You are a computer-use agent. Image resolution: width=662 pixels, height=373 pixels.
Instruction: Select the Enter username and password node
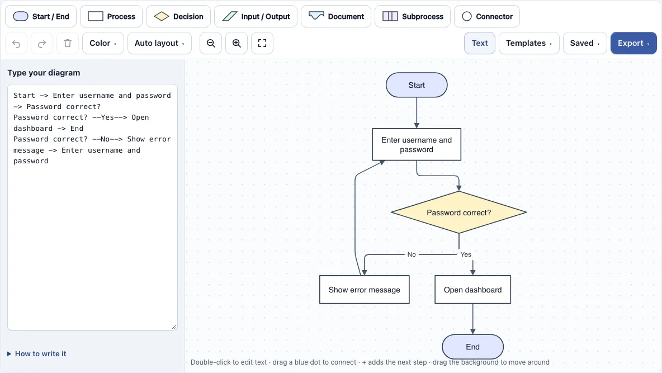pyautogui.click(x=417, y=144)
